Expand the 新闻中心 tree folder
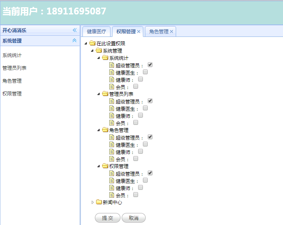The image size is (283, 225). pos(92,202)
